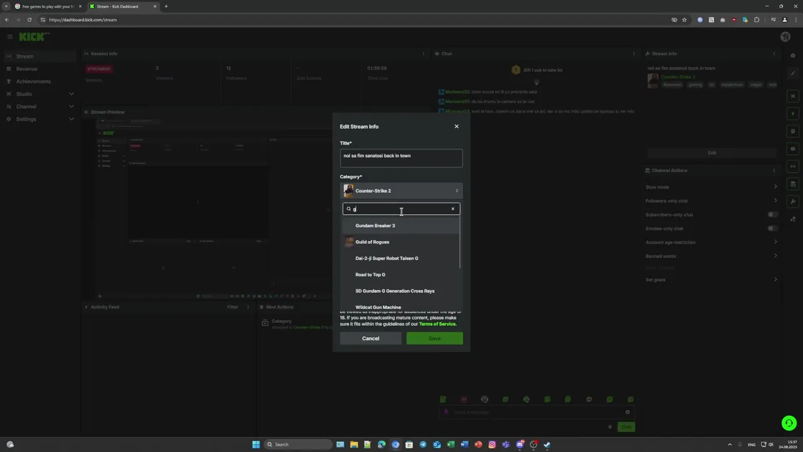Show hidden system tray icons
The width and height of the screenshot is (803, 452).
(x=730, y=444)
